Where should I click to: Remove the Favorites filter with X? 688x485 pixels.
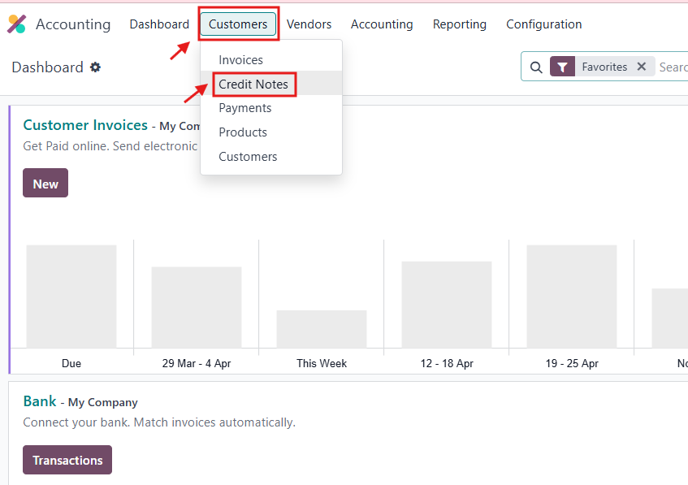642,67
